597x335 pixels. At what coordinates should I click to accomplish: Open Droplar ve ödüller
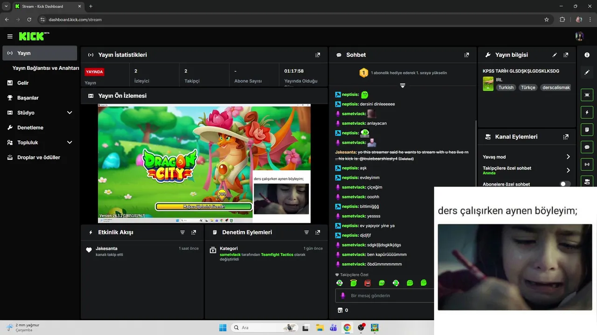(x=40, y=157)
